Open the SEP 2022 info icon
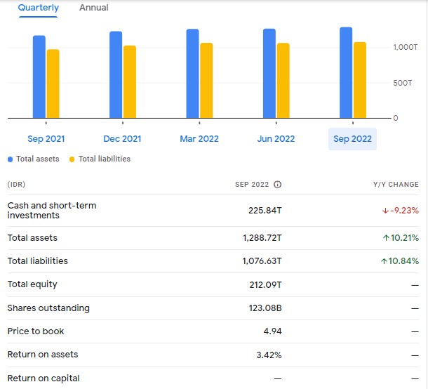Viewport: 428px width, 389px height. click(x=277, y=185)
